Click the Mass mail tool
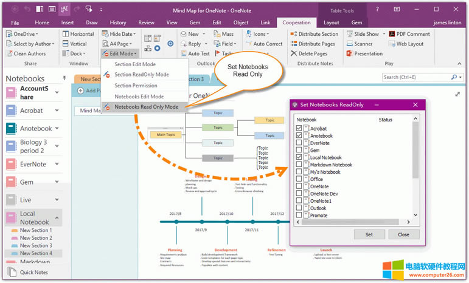 click(x=224, y=34)
